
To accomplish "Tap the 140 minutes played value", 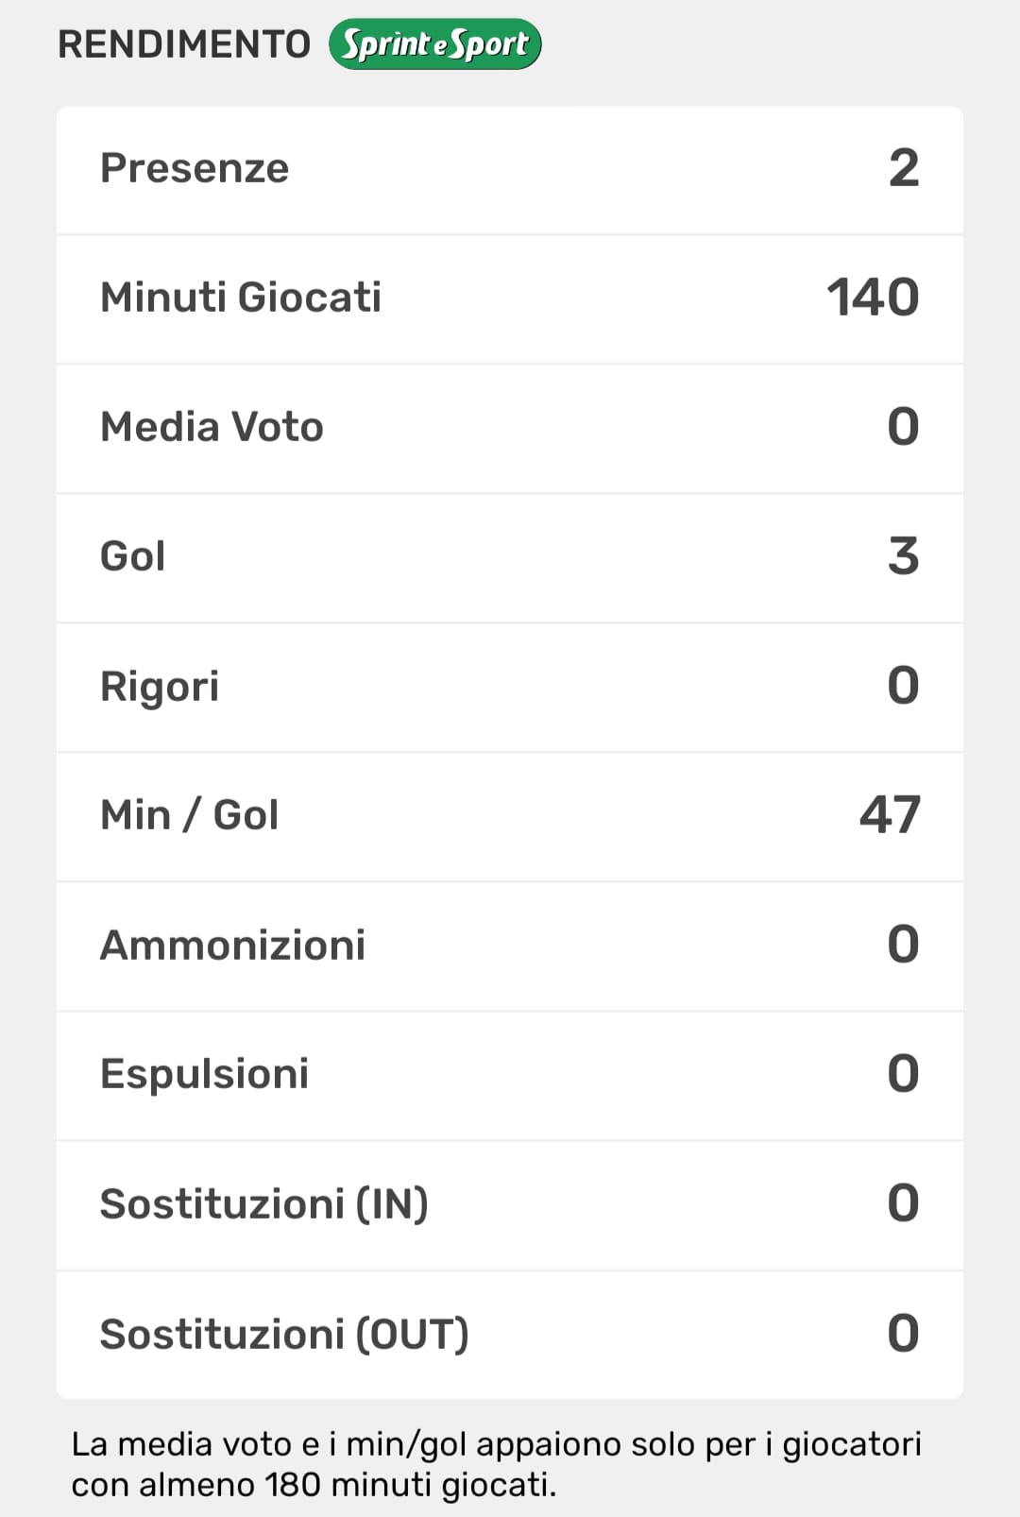I will click(872, 298).
